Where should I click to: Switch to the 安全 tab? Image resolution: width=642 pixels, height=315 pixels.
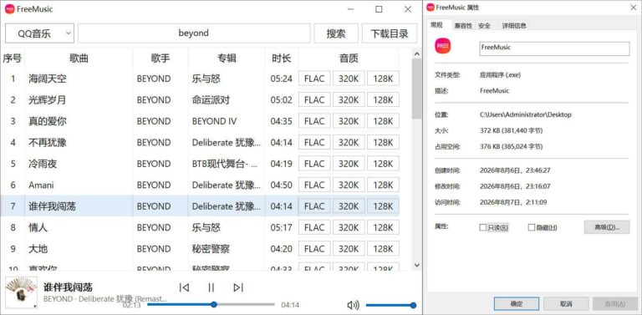coord(484,25)
